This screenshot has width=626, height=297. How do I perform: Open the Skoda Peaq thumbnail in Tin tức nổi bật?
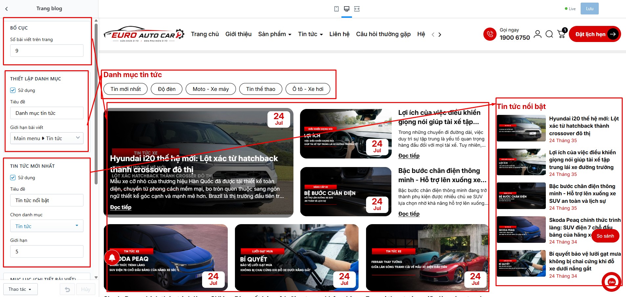[x=521, y=230]
